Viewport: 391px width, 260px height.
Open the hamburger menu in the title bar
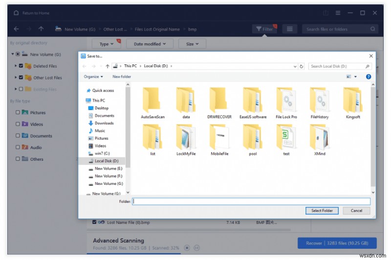(x=338, y=13)
